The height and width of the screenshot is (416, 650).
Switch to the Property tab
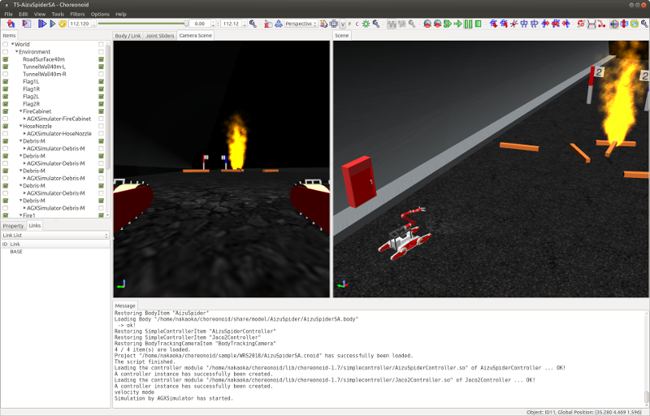(x=13, y=225)
